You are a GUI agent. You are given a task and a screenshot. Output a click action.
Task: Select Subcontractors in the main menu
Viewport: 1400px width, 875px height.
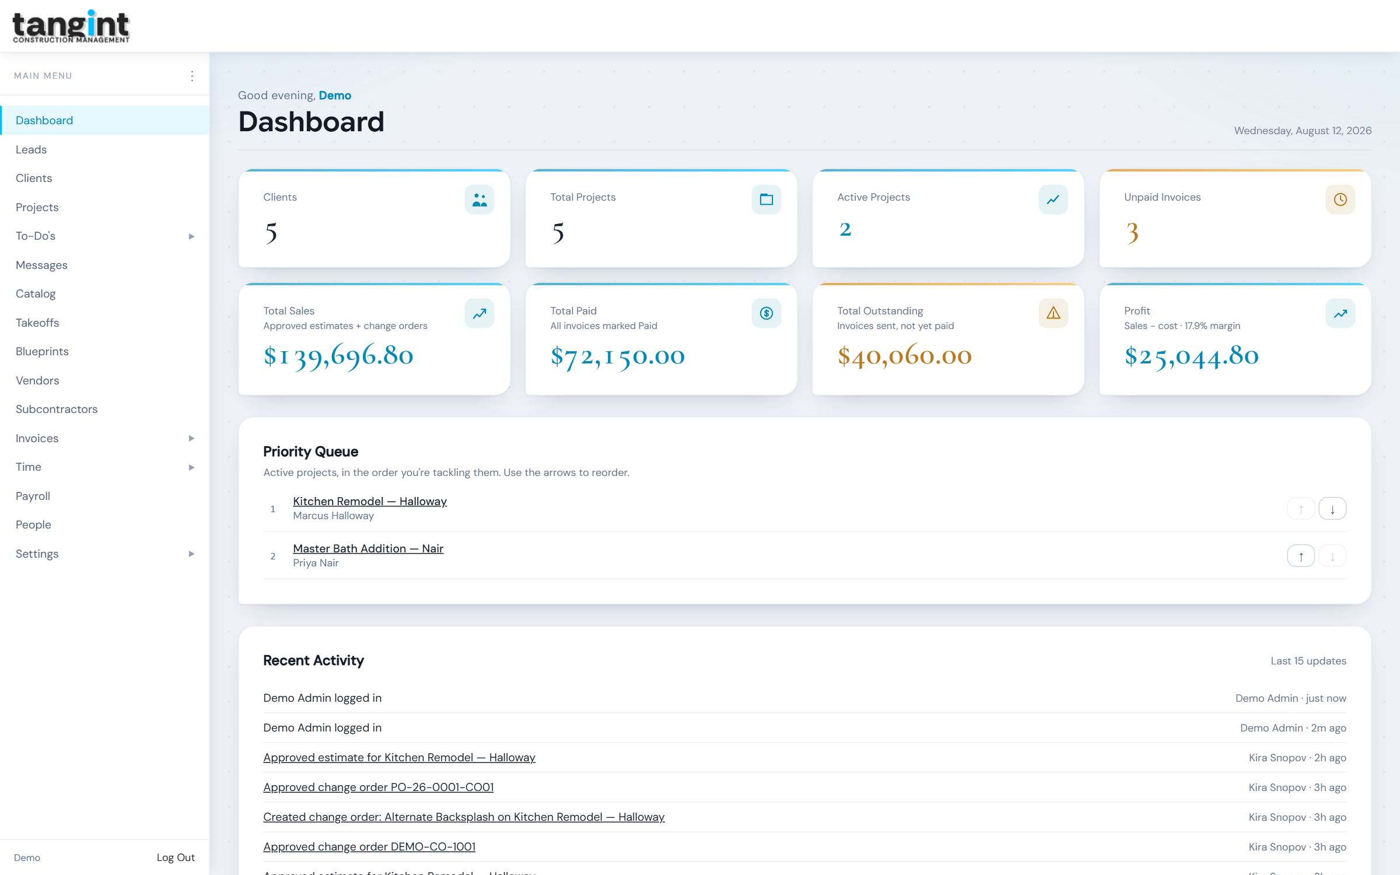click(x=105, y=409)
